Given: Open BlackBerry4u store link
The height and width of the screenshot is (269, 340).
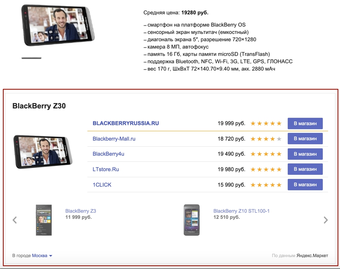Looking at the screenshot, I should click(x=109, y=154).
